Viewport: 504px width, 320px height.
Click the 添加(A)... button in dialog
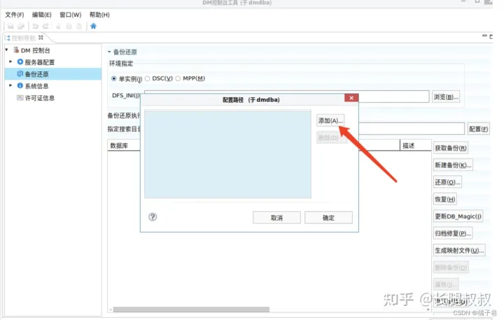tap(330, 121)
